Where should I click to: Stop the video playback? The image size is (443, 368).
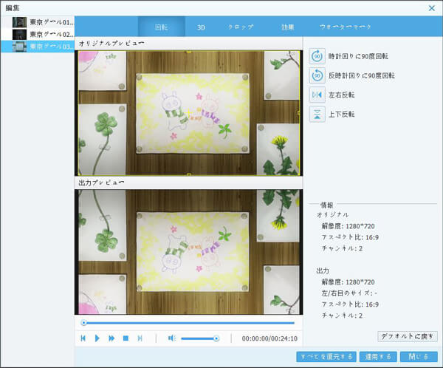(x=126, y=338)
